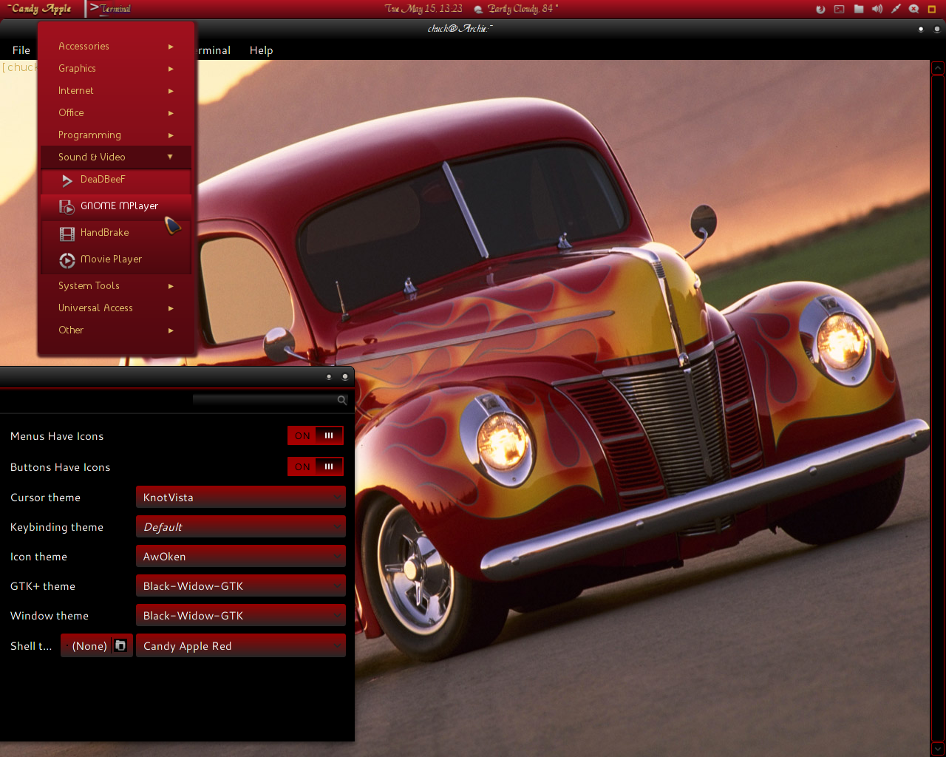Open Firefox from the top panel
946x757 pixels.
pos(820,9)
